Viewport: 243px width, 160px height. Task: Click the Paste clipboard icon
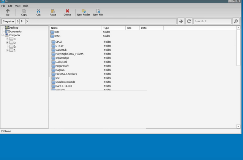pyautogui.click(x=53, y=11)
